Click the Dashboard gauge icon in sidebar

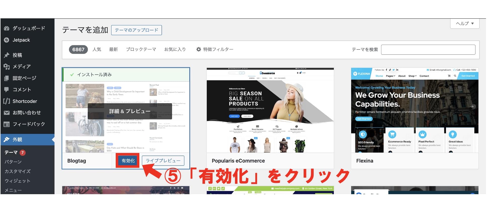pyautogui.click(x=7, y=28)
